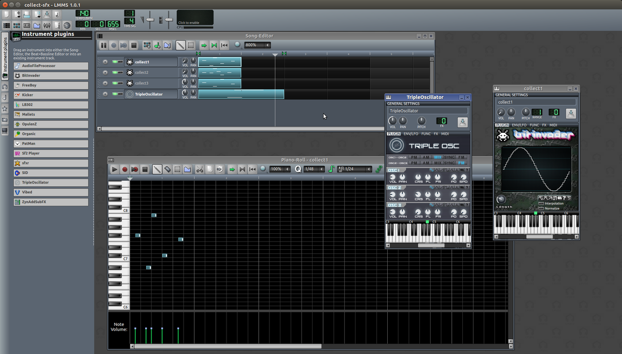The height and width of the screenshot is (354, 622).
Task: Click the TripleOscillator track name button
Action: [151, 94]
